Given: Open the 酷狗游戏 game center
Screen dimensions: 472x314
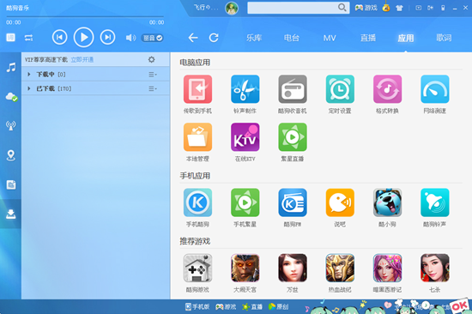Looking at the screenshot, I should coord(197,268).
